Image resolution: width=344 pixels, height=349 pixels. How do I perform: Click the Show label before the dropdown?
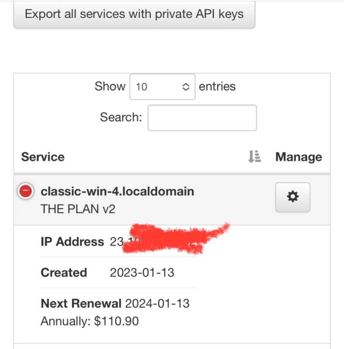coord(110,86)
